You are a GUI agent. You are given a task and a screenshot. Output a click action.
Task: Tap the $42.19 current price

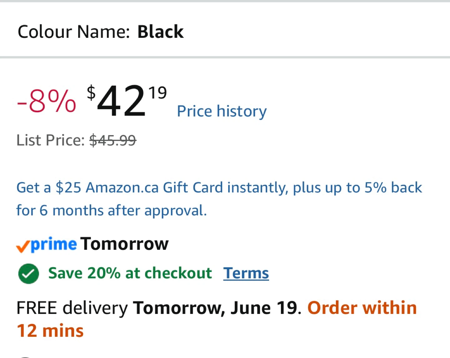tap(127, 101)
